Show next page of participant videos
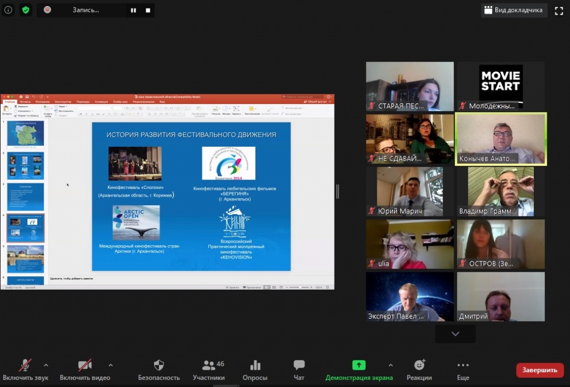 (455, 334)
